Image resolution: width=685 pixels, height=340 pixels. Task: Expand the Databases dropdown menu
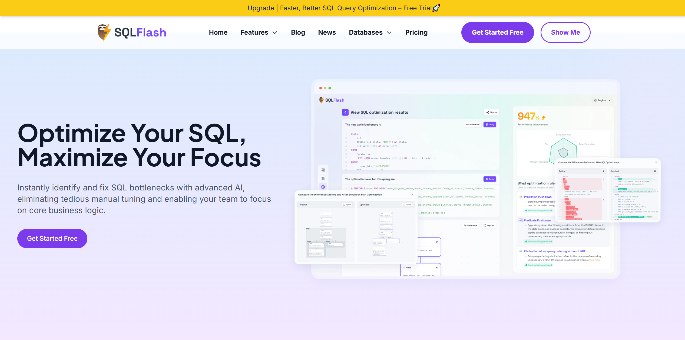[x=370, y=32]
